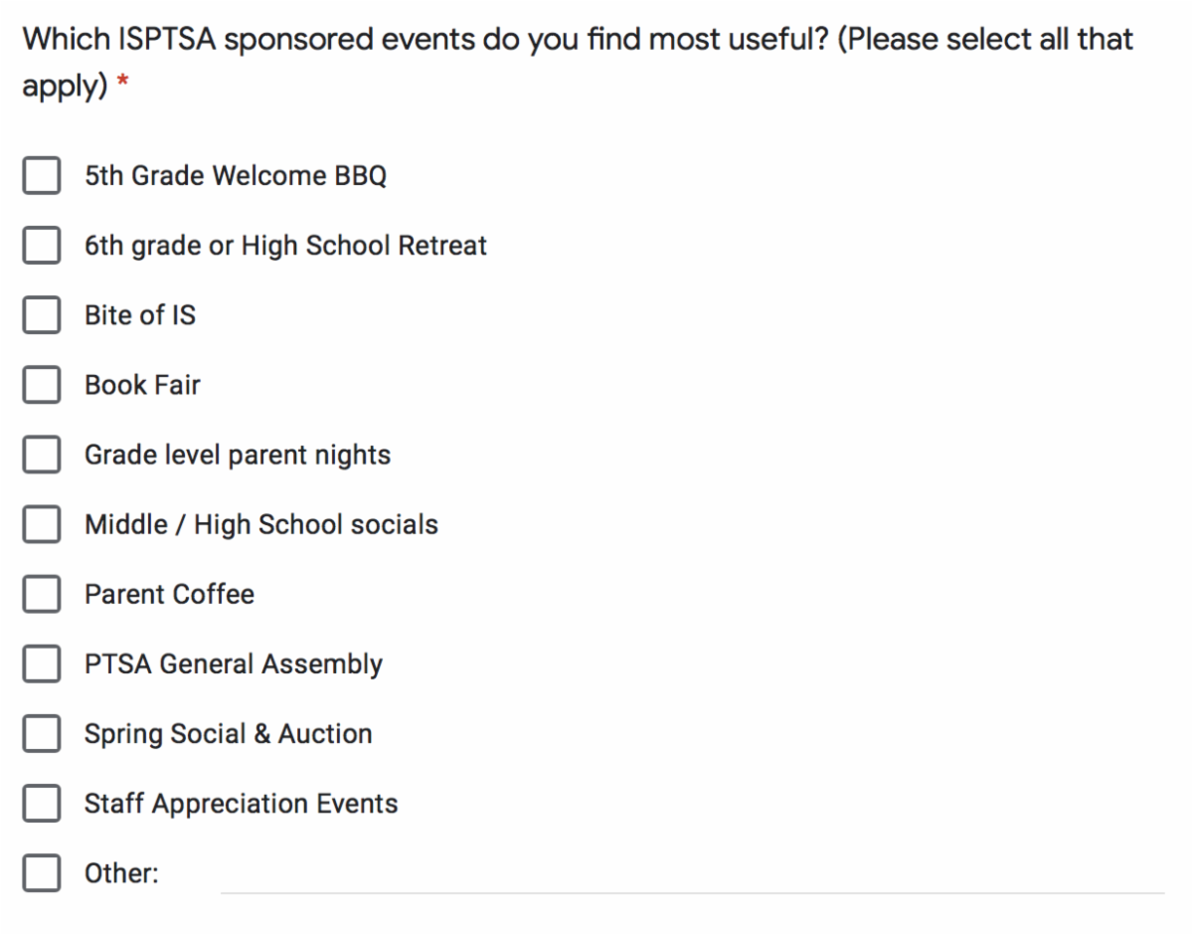Click the 'Staff Appreciation Events' label text

[x=241, y=804]
